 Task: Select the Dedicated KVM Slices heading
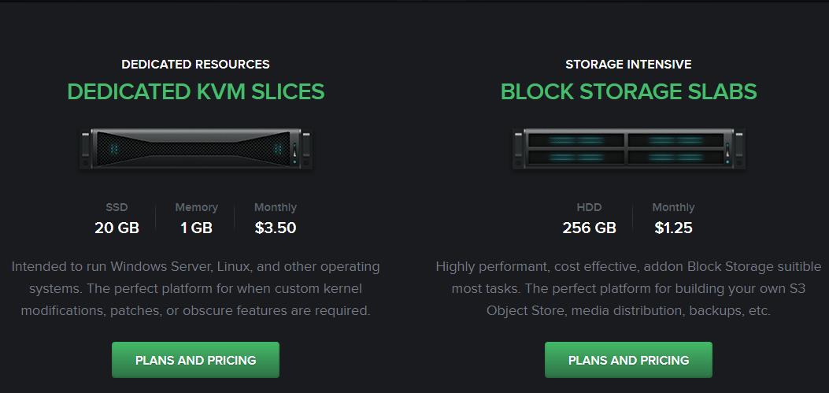[195, 91]
